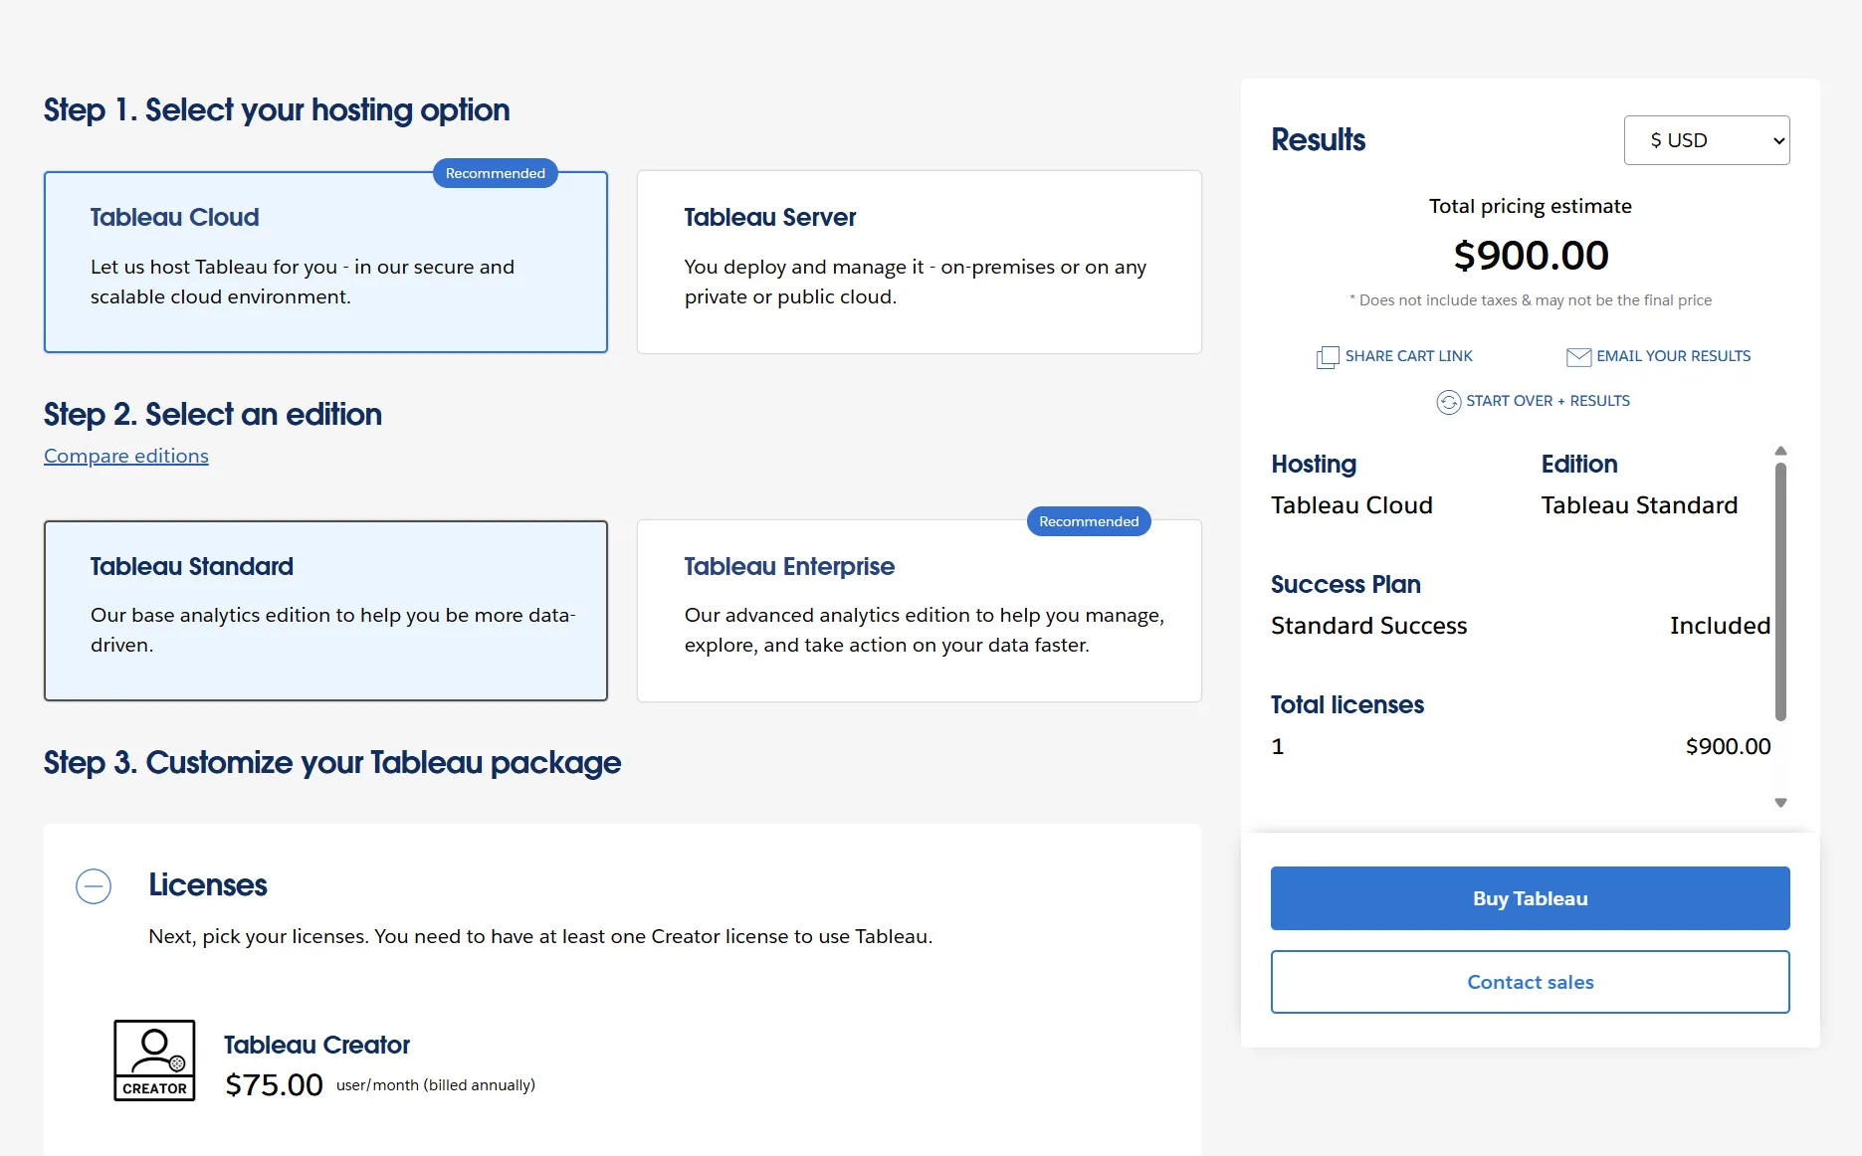Click the start over refresh icon
The image size is (1862, 1156).
(x=1449, y=402)
